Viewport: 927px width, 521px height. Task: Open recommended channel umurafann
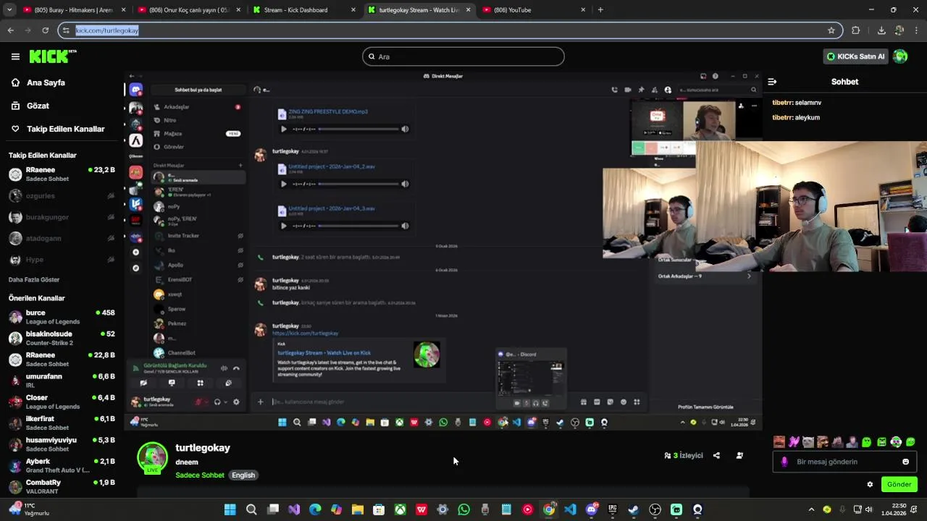click(x=62, y=380)
